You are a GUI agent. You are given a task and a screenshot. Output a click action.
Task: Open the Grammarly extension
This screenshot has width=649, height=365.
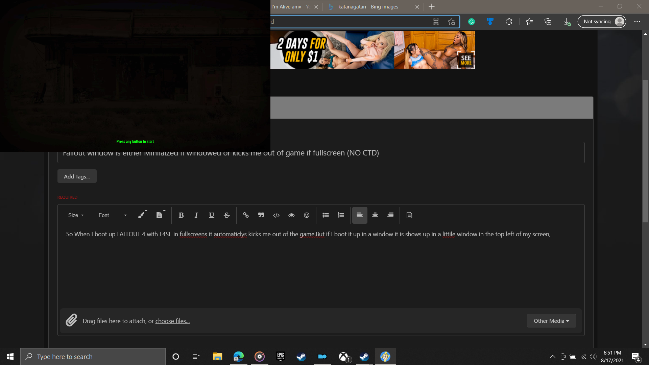[x=472, y=22]
